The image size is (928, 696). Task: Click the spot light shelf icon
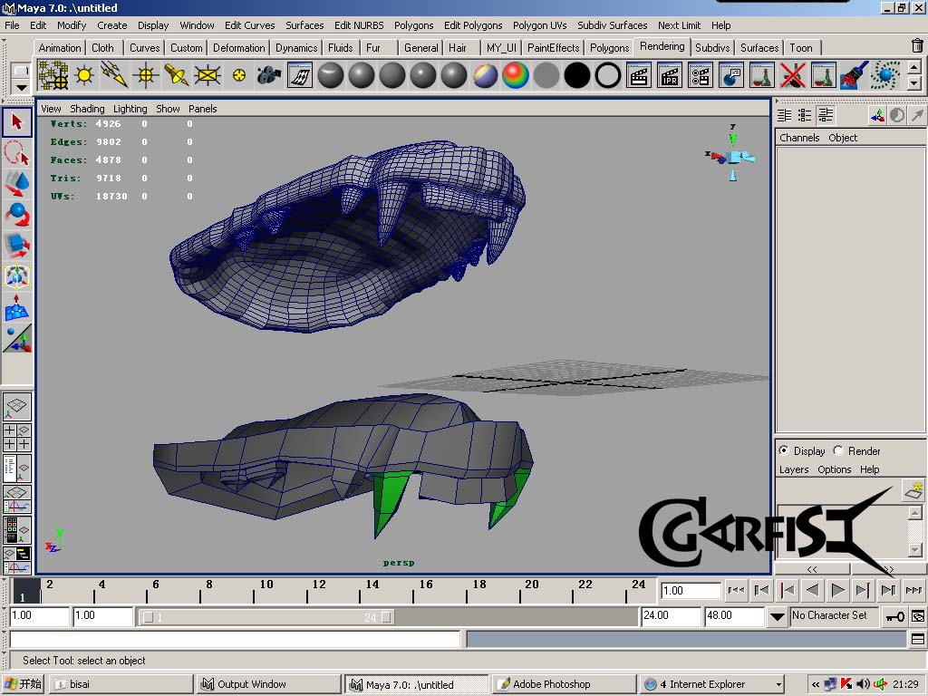point(177,75)
